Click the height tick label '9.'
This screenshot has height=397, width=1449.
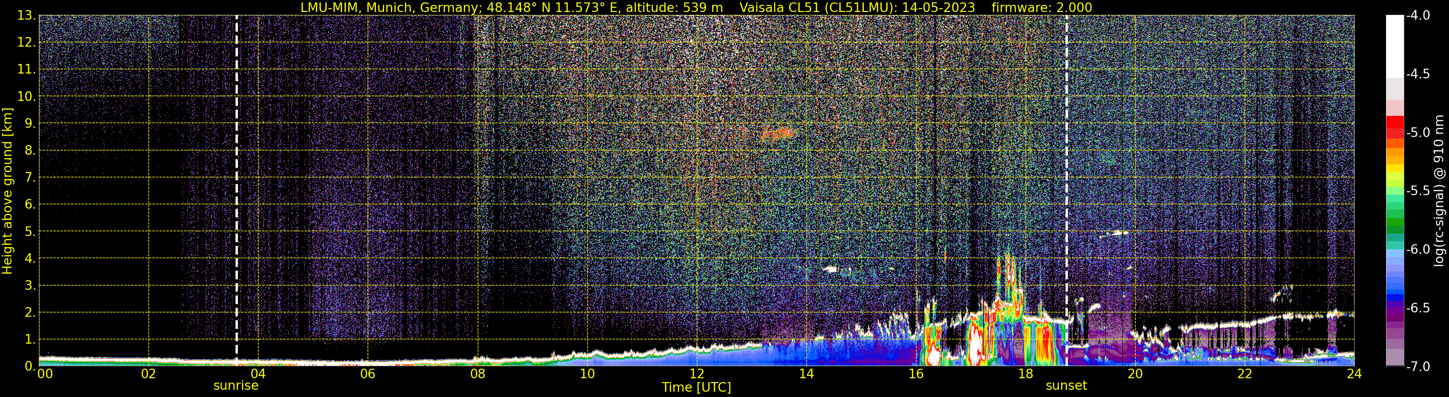point(30,124)
